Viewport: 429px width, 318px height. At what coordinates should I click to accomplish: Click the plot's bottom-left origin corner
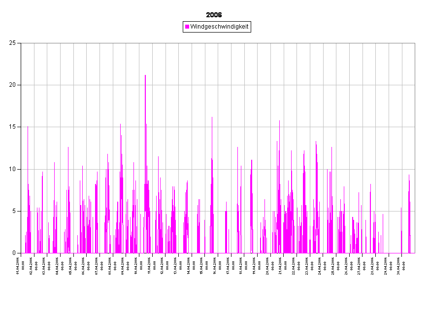point(22,253)
